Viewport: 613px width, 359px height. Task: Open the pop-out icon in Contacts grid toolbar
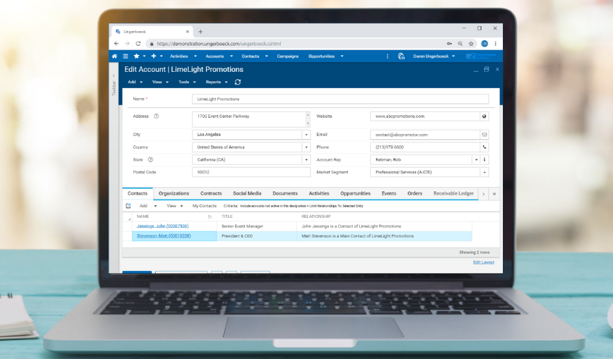point(128,206)
